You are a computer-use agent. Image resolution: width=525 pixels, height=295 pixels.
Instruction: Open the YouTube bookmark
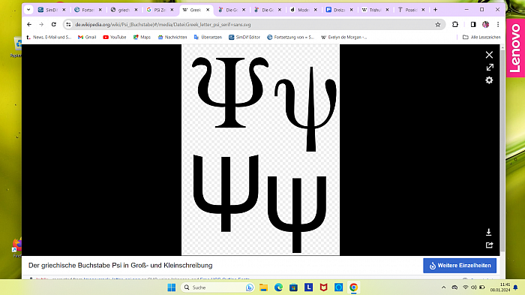pyautogui.click(x=115, y=38)
